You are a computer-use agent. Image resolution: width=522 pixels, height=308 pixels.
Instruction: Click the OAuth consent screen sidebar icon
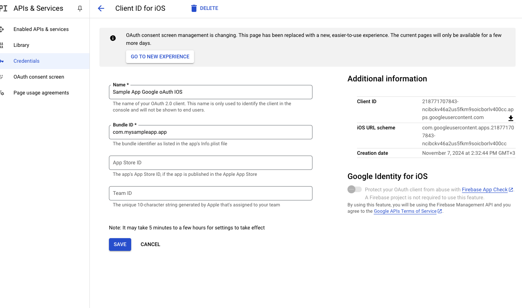coord(2,77)
